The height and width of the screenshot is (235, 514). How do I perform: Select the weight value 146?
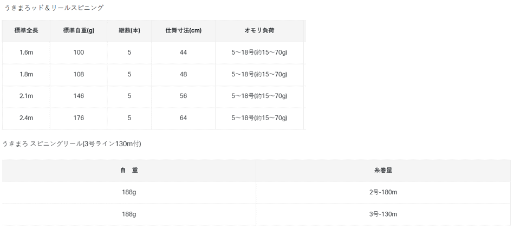point(79,96)
